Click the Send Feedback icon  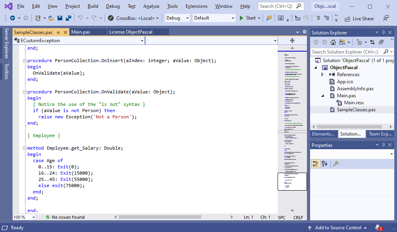(386, 18)
